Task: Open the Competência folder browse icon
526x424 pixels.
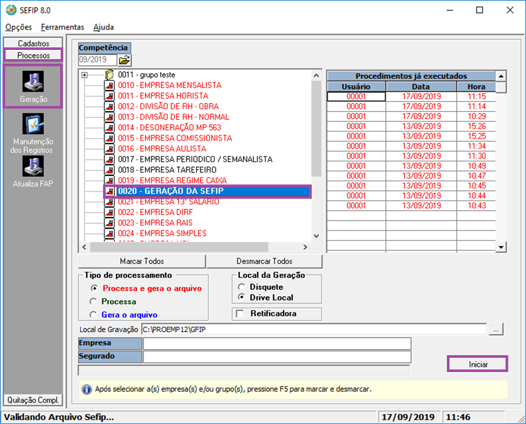Action: coord(124,60)
